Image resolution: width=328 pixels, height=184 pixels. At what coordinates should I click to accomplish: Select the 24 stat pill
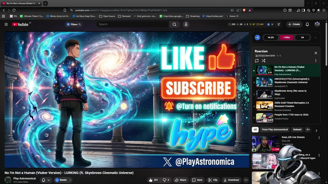click(302, 38)
